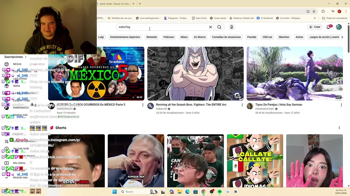The height and width of the screenshot is (196, 350).
Task: Open the Reviving Smash Bros. Fighters thumbnail
Action: pos(196,73)
